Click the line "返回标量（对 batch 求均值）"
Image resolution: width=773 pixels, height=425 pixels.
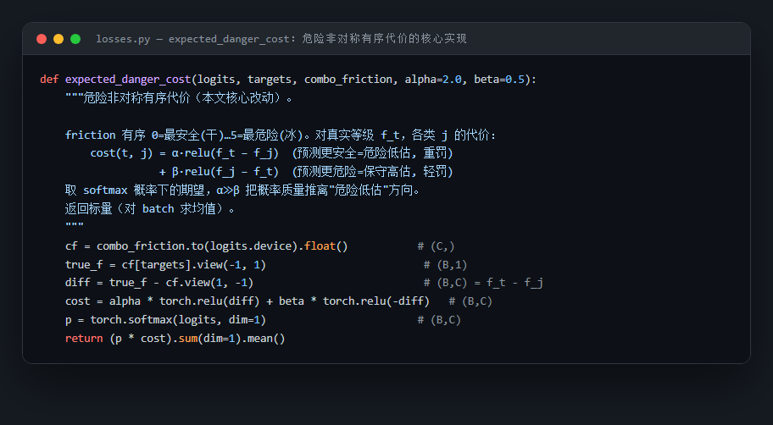click(x=150, y=209)
